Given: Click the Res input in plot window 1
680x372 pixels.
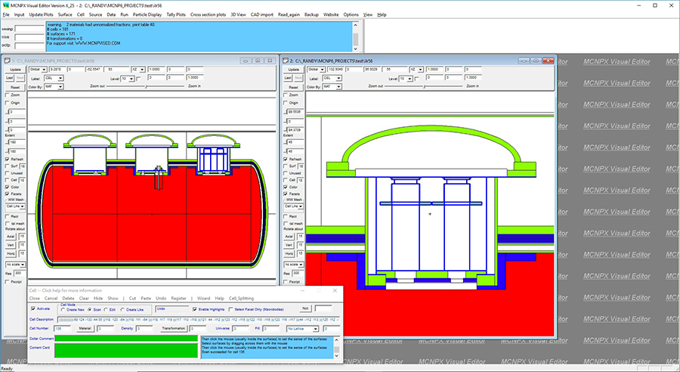Looking at the screenshot, I should tap(19, 273).
